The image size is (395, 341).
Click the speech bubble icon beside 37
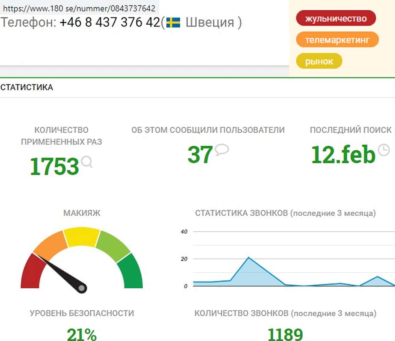tap(222, 150)
